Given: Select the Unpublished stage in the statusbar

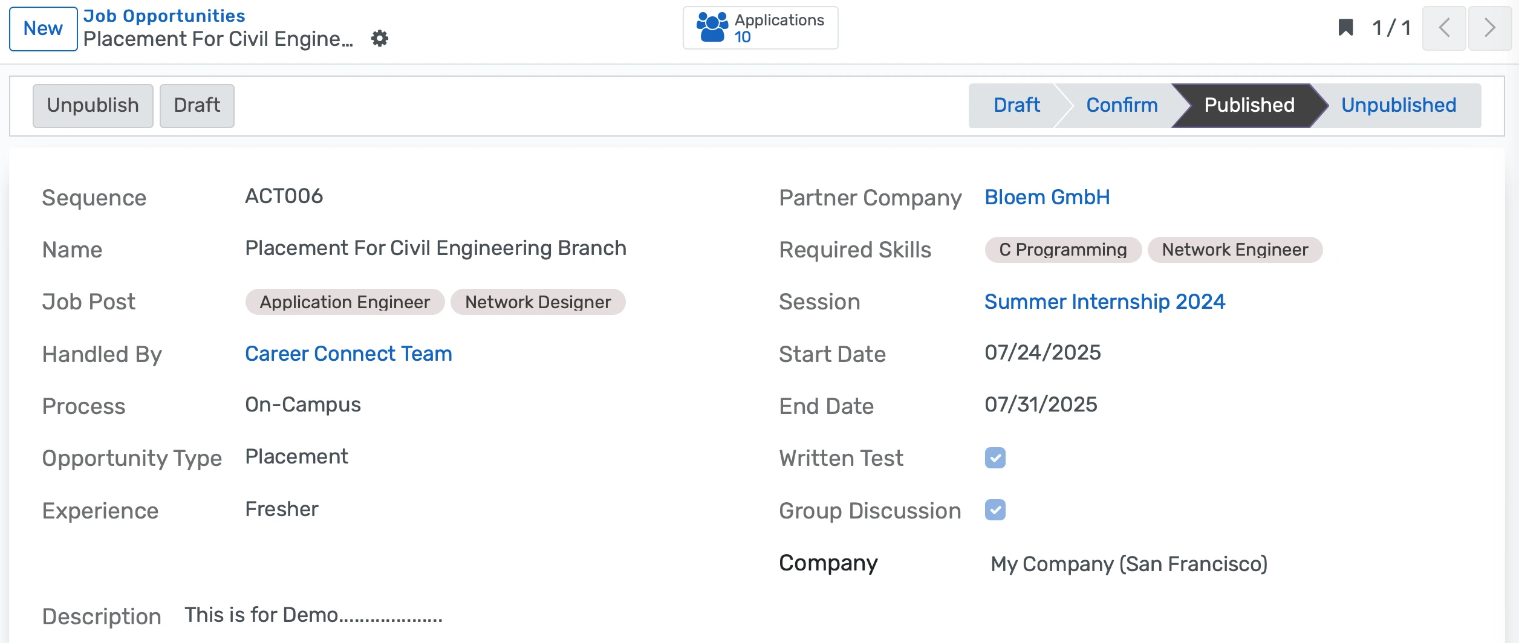Looking at the screenshot, I should point(1399,105).
